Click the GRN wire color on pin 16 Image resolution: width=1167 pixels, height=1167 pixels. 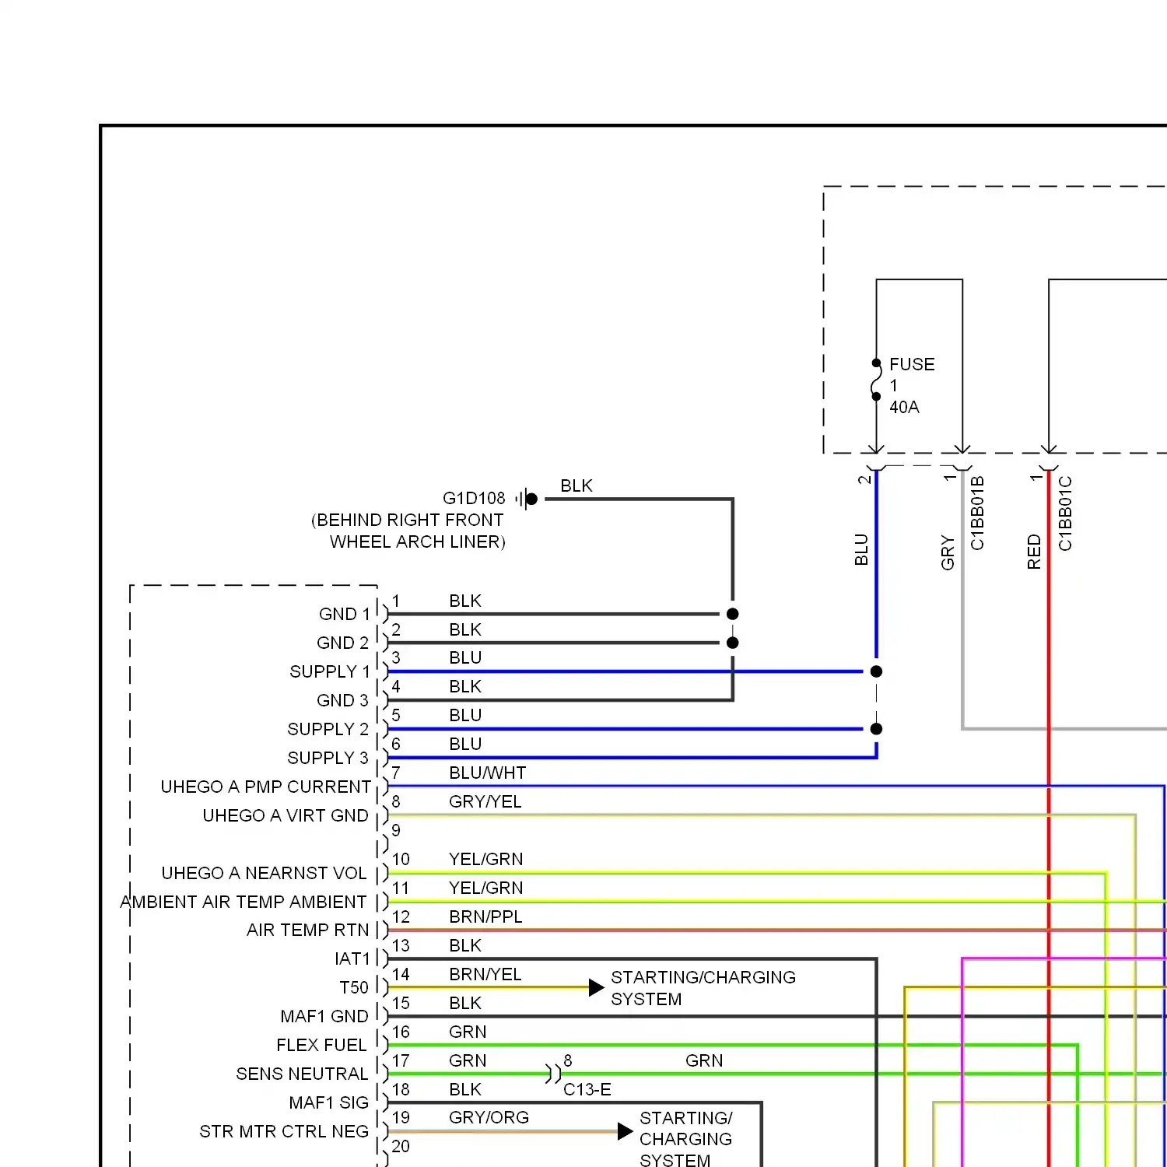click(468, 1032)
